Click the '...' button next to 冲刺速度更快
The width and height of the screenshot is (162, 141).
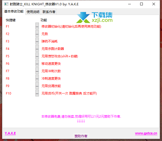point(37,78)
